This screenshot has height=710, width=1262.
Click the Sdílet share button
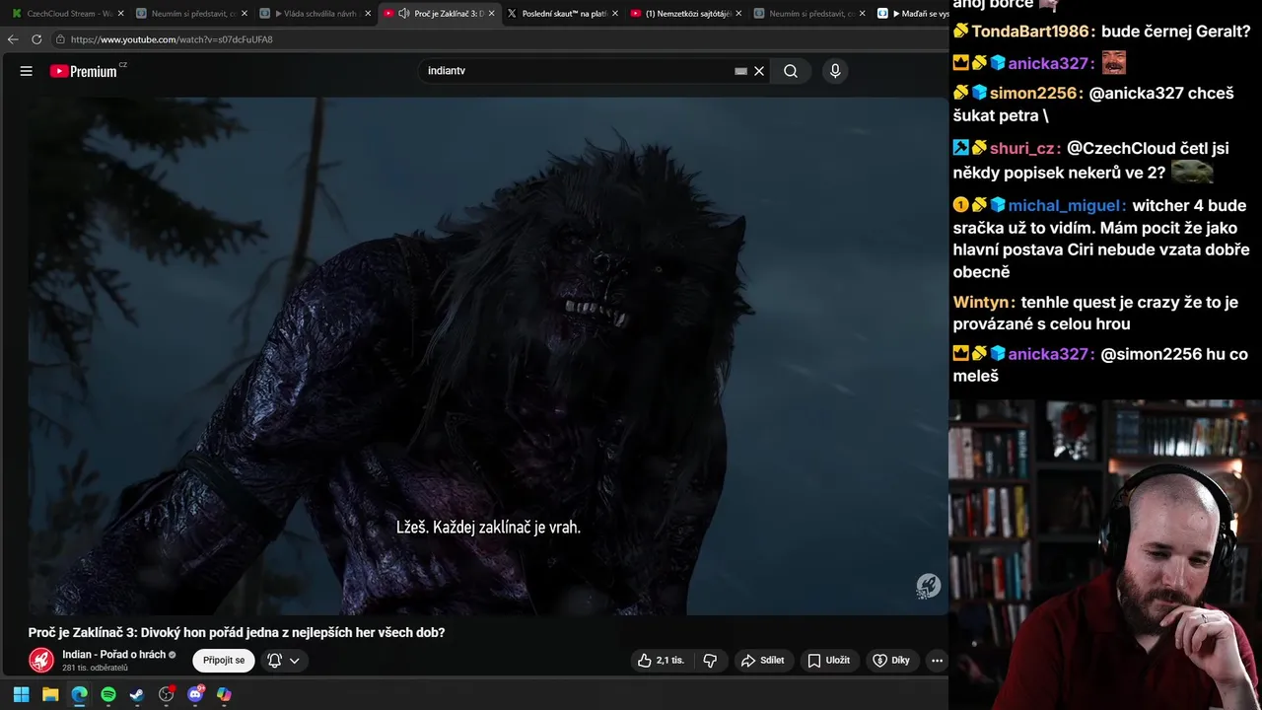[x=763, y=661]
